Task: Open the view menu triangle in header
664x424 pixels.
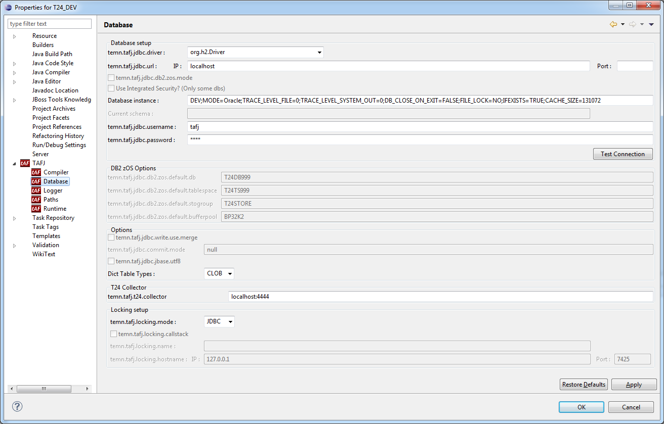Action: point(651,24)
